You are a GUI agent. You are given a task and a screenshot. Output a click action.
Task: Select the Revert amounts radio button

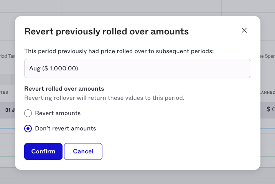[28, 113]
